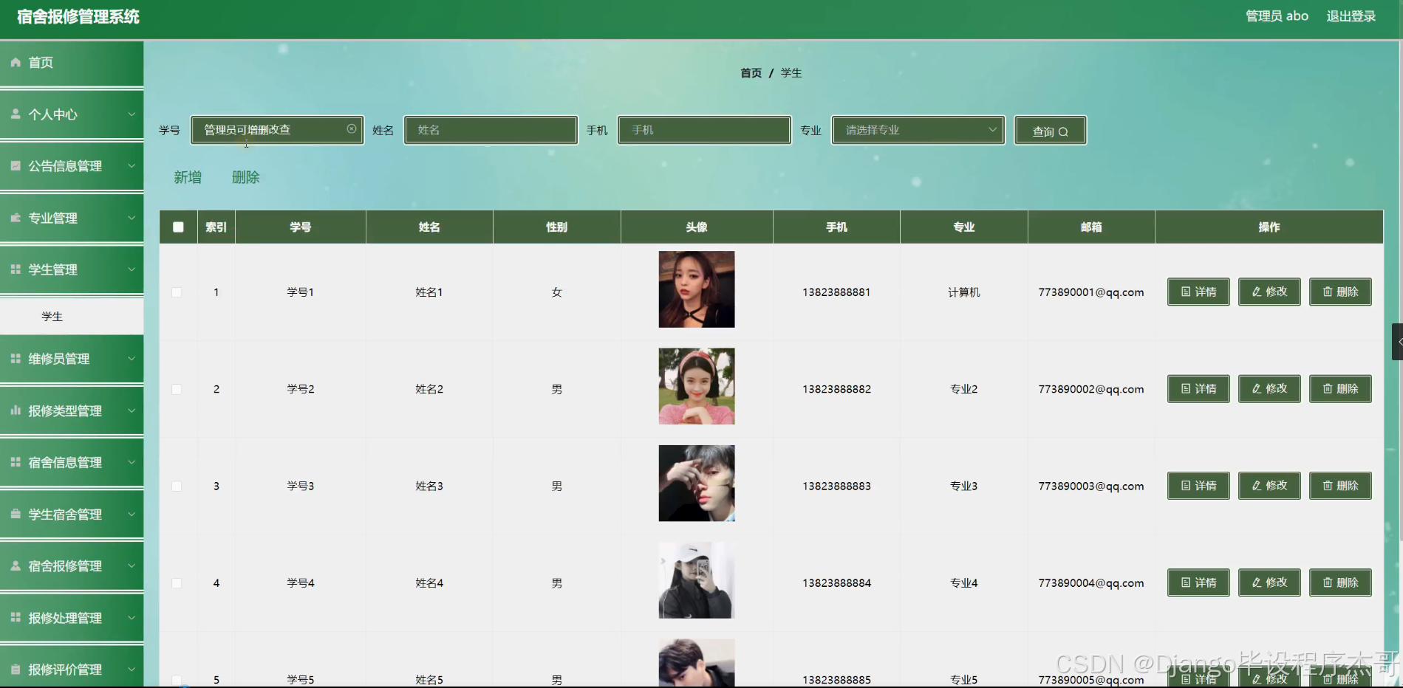Click the grid icon beside 报修处理管理
Image resolution: width=1403 pixels, height=688 pixels.
click(x=16, y=617)
